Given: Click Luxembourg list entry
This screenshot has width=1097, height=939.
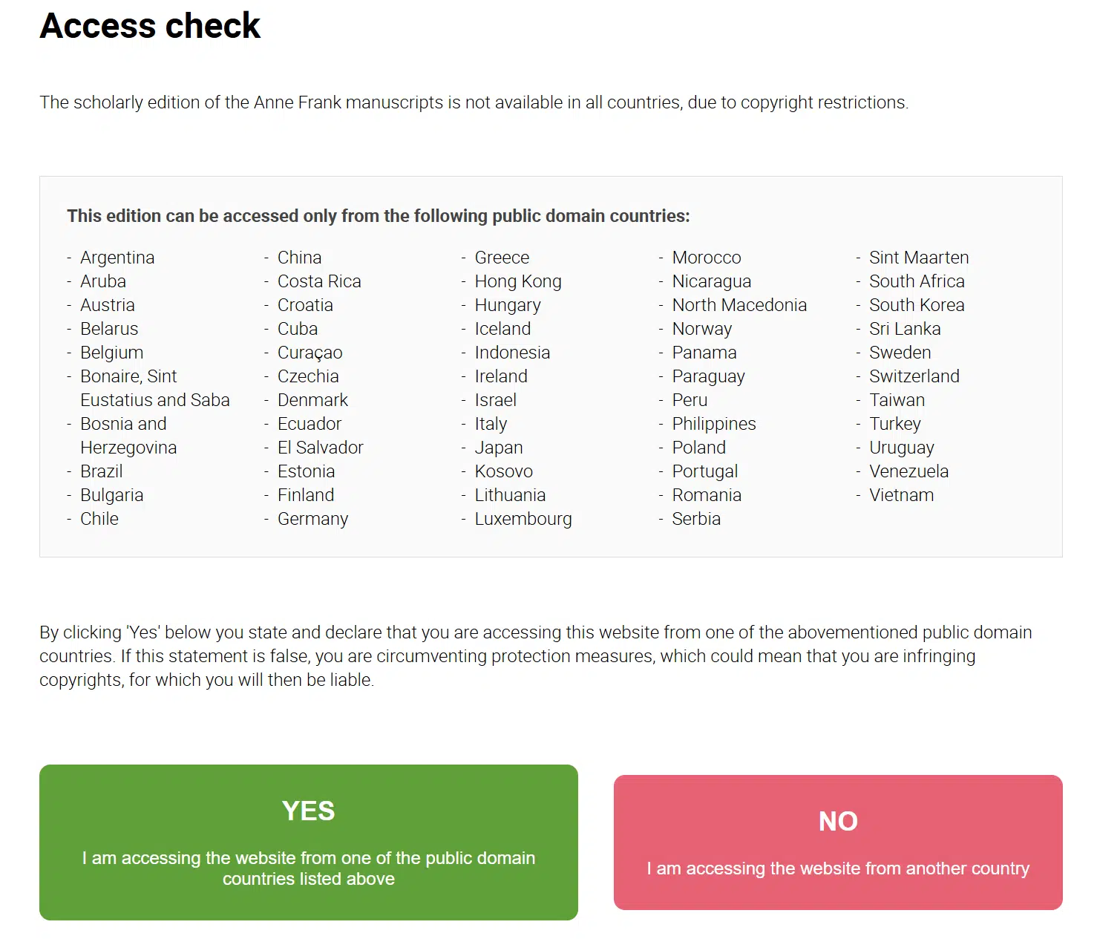Looking at the screenshot, I should 523,519.
